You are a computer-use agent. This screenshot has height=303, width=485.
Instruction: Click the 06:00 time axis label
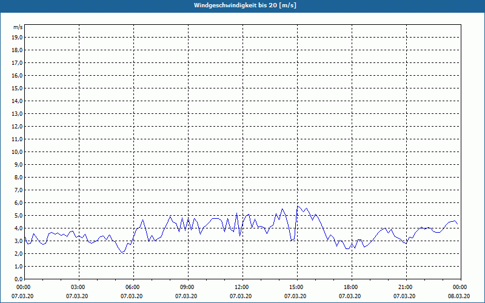click(133, 287)
